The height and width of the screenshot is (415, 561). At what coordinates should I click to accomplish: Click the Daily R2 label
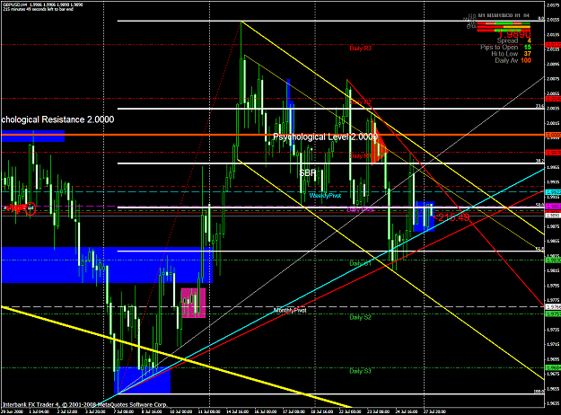pyautogui.click(x=360, y=102)
